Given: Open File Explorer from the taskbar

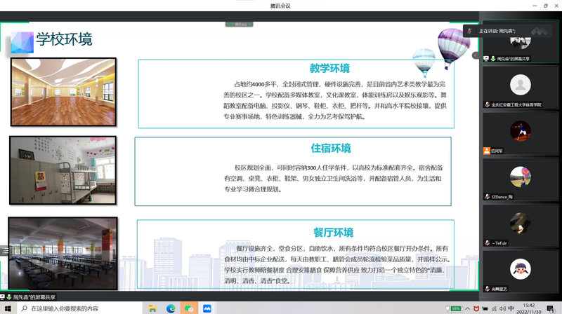Looking at the screenshot, I should [x=154, y=308].
